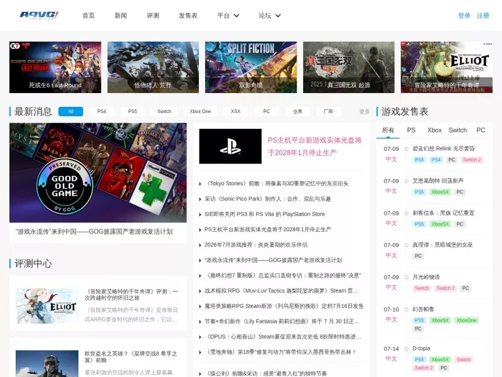Open the 新闻 nav item
This screenshot has width=502, height=377.
click(x=120, y=15)
